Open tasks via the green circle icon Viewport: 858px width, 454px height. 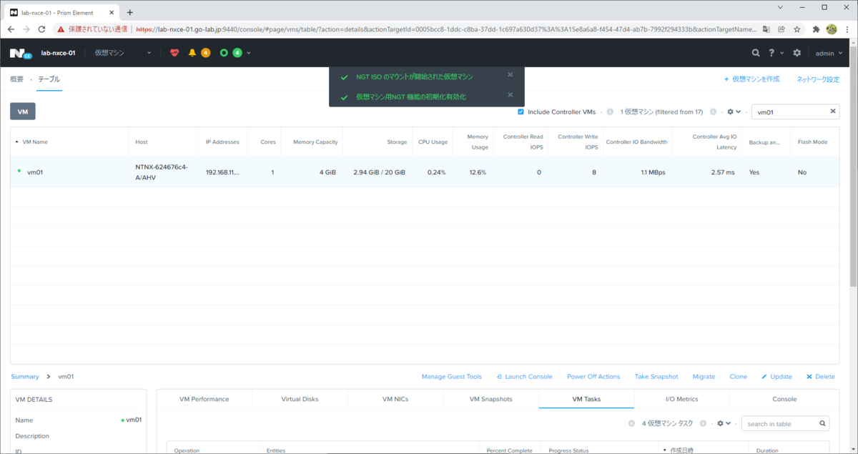pyautogui.click(x=224, y=53)
